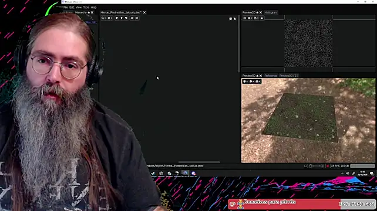Close the Herba_Pedrecillas_talcual.ptex tab
Screen dimensions: 377x211
[x=144, y=12]
